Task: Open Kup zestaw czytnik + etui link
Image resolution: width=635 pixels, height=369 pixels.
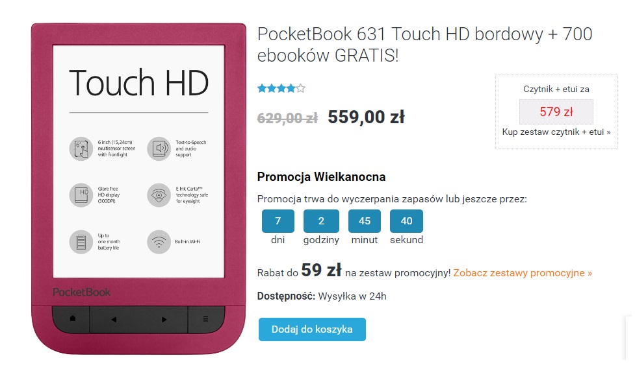Action: coord(556,132)
